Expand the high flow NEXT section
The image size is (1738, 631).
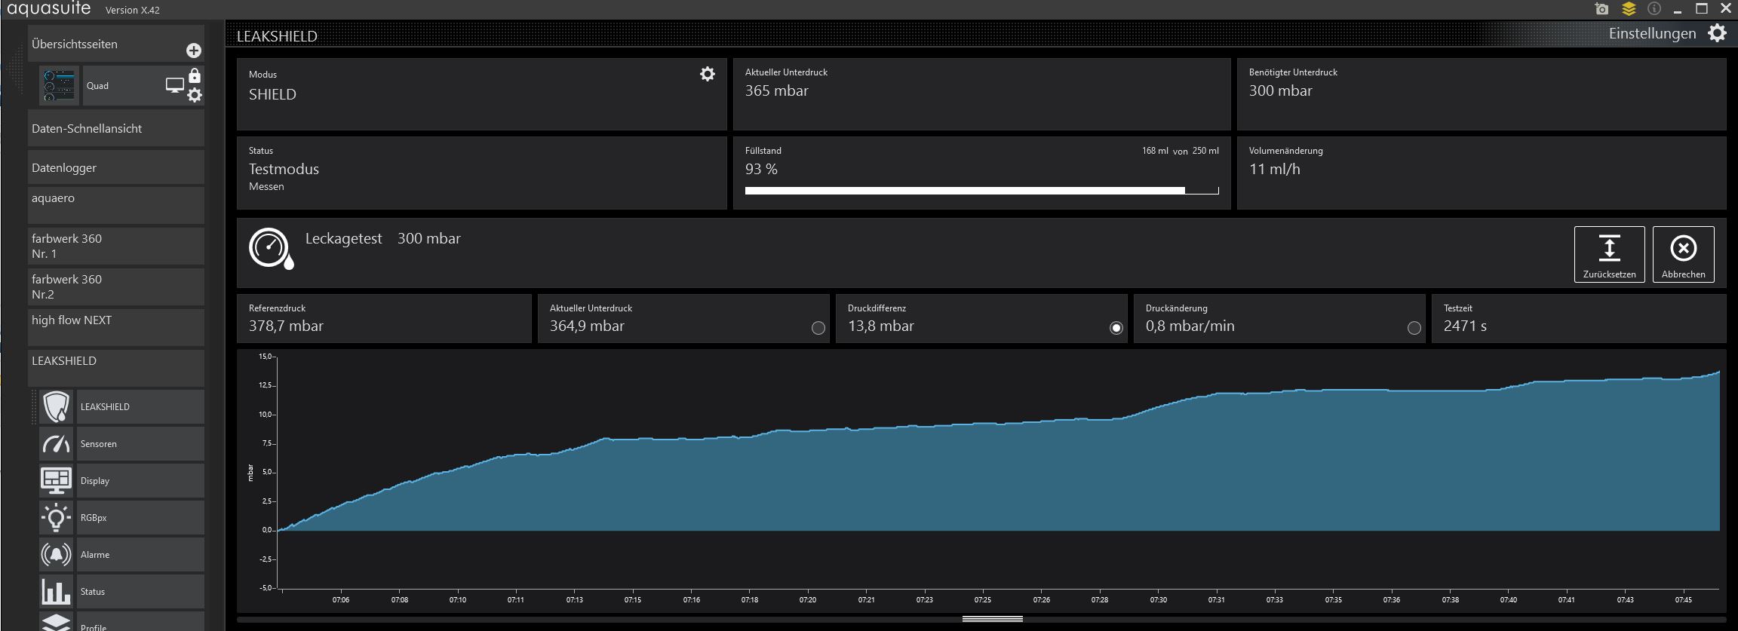pos(116,327)
